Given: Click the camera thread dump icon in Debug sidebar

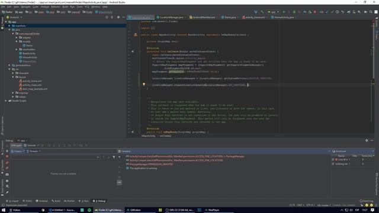Looking at the screenshot, I should [x=7, y=174].
